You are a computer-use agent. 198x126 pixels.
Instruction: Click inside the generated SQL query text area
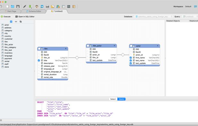point(117,112)
